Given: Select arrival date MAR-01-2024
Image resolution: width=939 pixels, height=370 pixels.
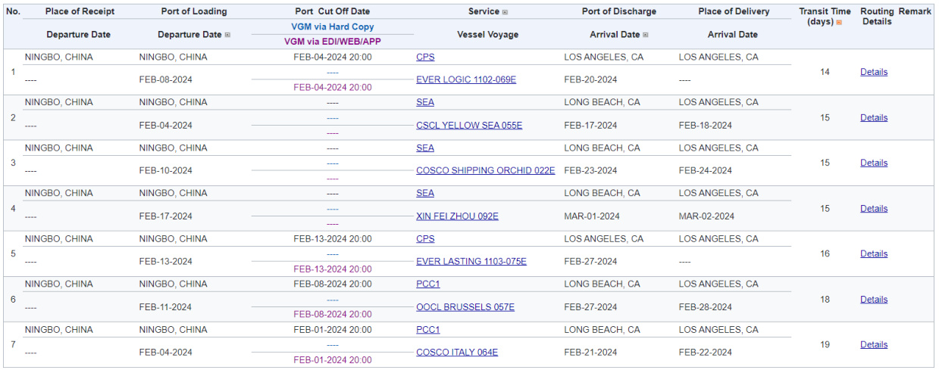Looking at the screenshot, I should [x=592, y=216].
